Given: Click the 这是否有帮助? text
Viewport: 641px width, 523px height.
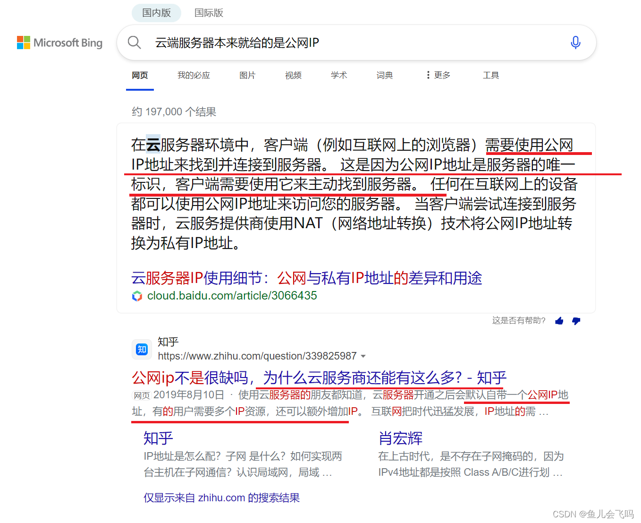Looking at the screenshot, I should coord(519,321).
